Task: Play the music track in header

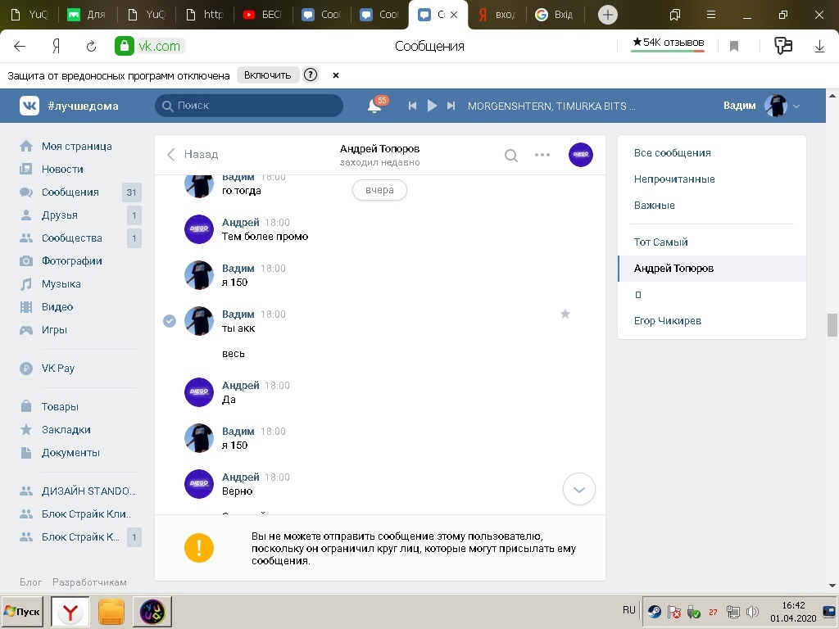Action: pyautogui.click(x=432, y=106)
